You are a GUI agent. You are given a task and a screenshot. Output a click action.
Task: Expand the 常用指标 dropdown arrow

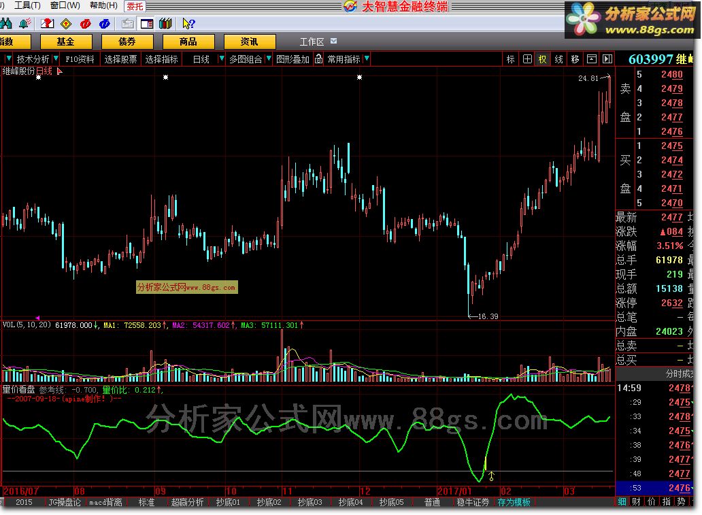(367, 59)
